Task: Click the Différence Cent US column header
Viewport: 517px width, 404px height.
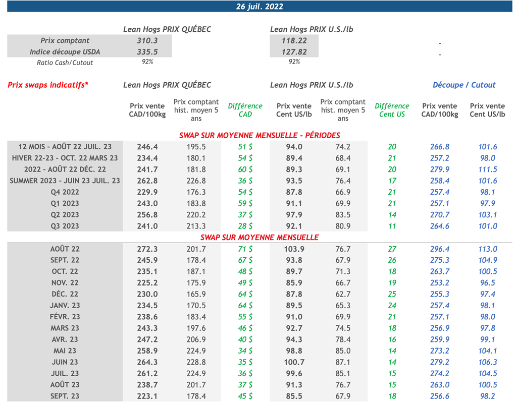Action: [x=392, y=110]
